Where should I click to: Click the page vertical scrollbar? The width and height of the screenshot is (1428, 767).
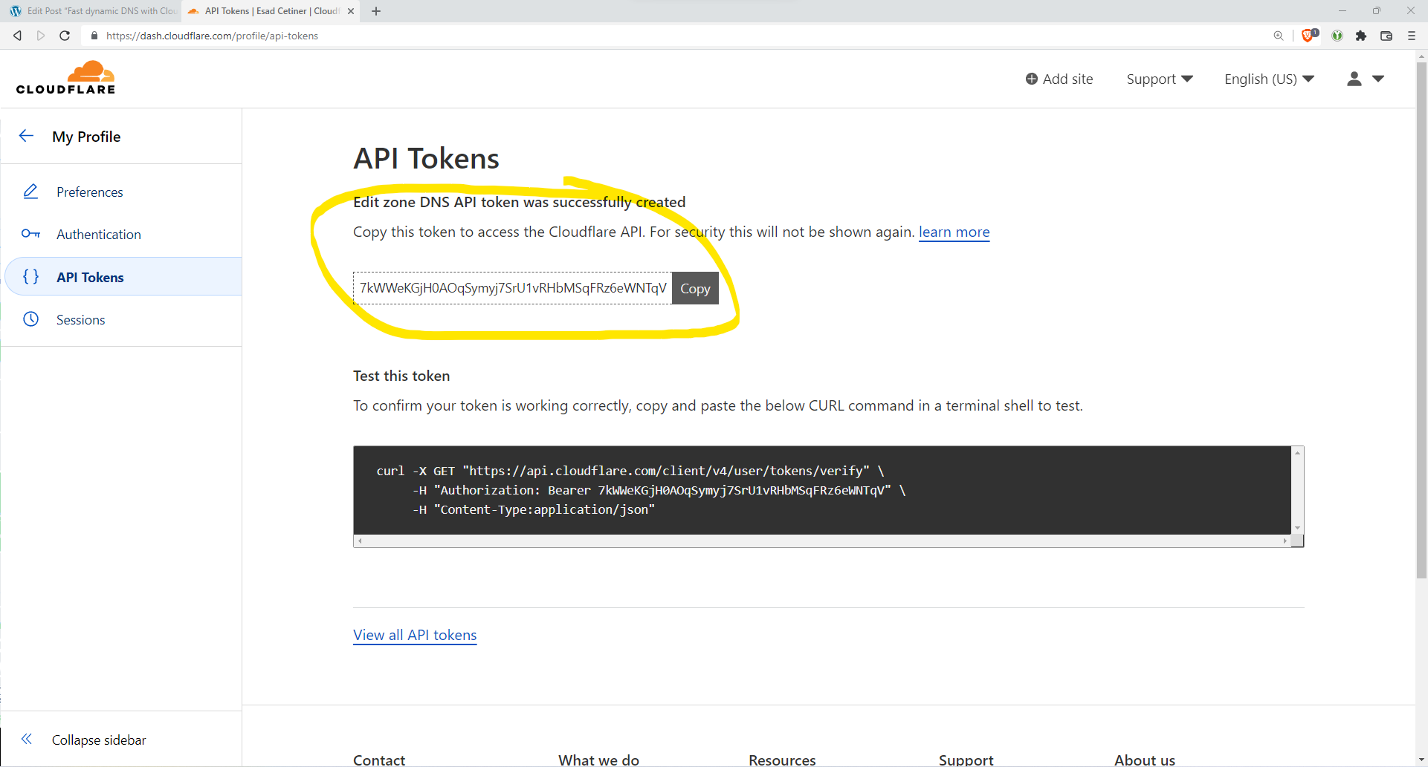1421,319
